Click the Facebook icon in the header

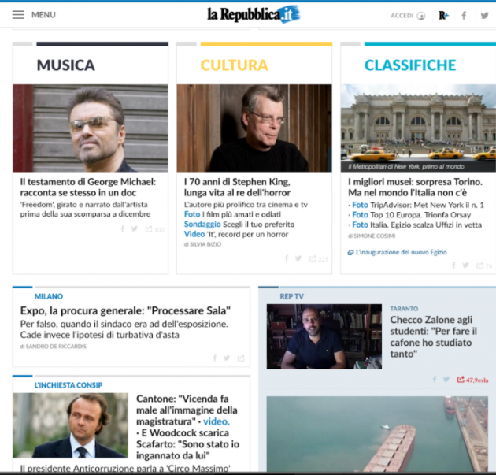pos(464,16)
